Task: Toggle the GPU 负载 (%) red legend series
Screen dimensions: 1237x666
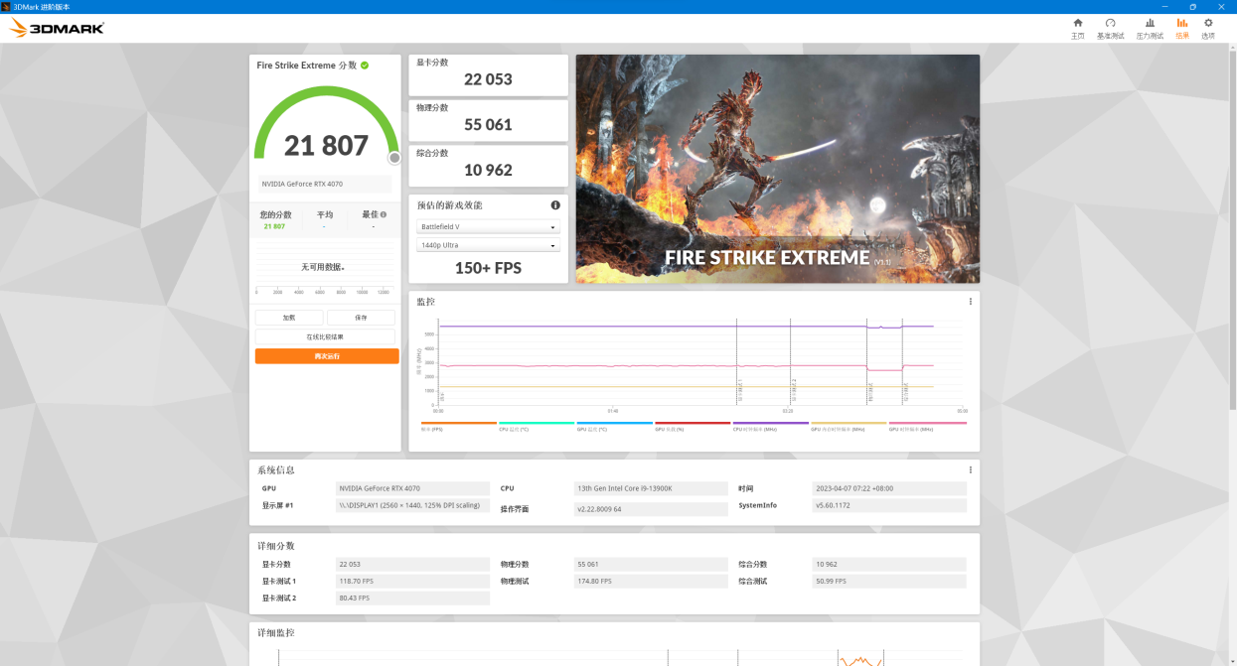Action: pos(693,426)
